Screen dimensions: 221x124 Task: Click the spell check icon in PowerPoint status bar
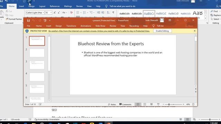tap(40, 104)
